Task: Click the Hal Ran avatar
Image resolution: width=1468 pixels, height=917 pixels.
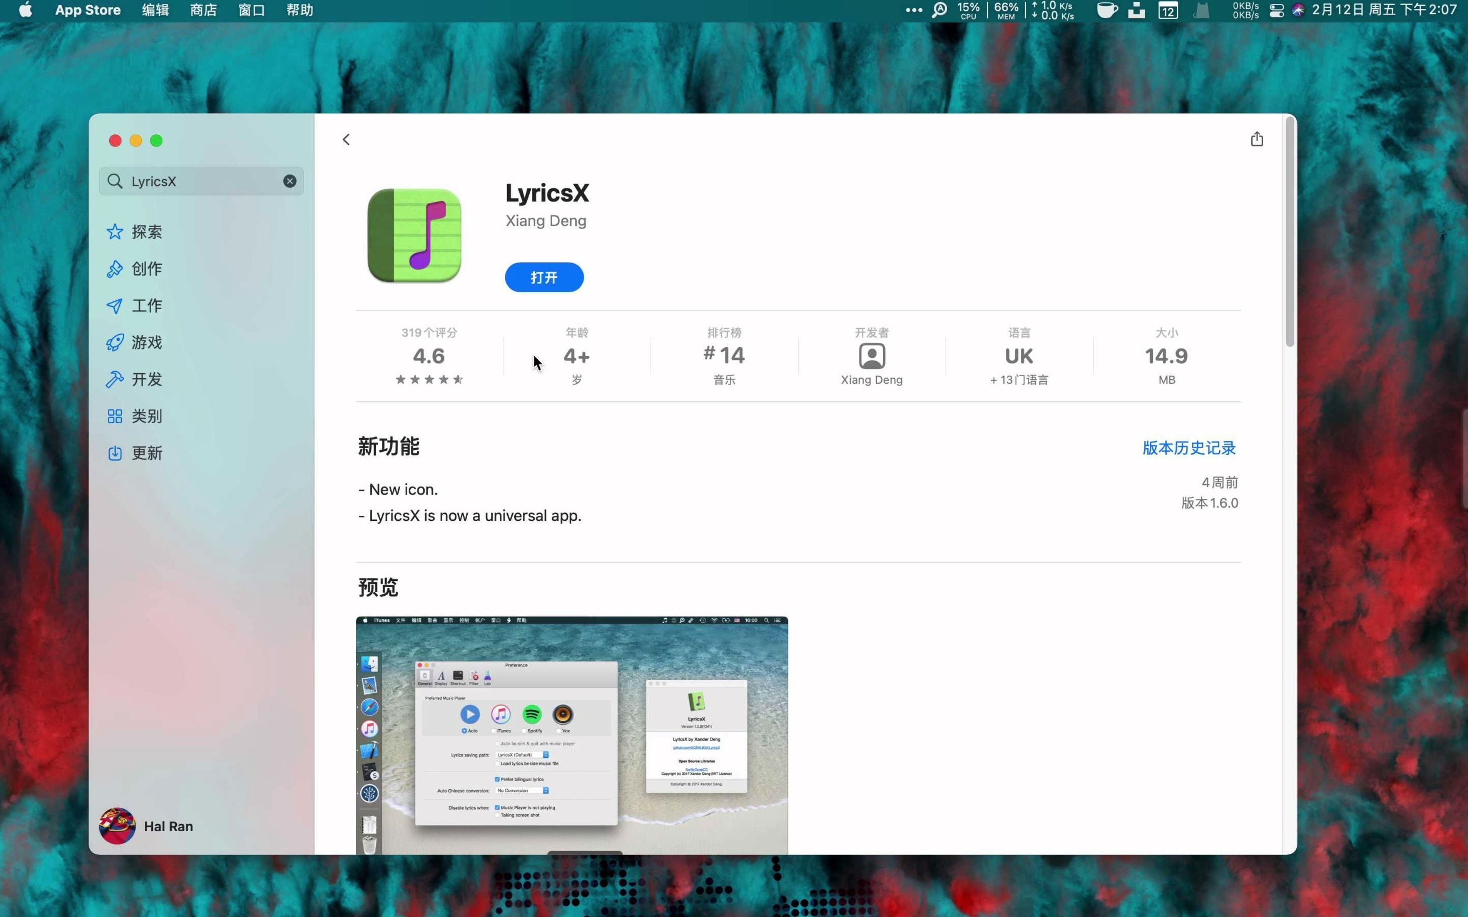Action: (117, 825)
